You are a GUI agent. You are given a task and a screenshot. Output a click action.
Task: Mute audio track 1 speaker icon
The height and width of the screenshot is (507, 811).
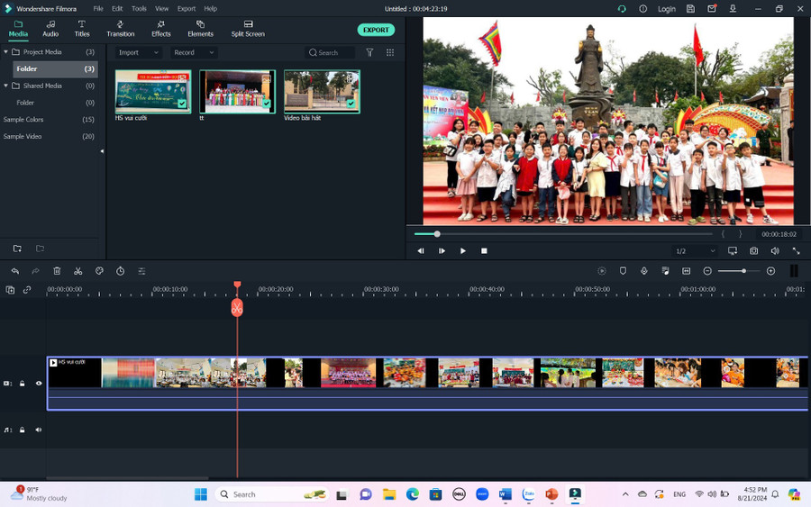click(x=39, y=430)
